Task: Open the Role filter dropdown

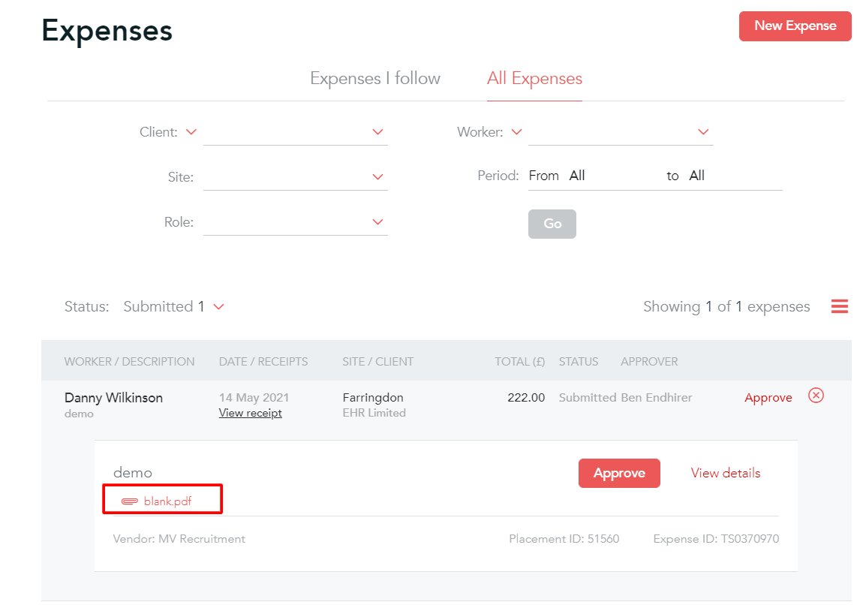Action: (x=377, y=221)
